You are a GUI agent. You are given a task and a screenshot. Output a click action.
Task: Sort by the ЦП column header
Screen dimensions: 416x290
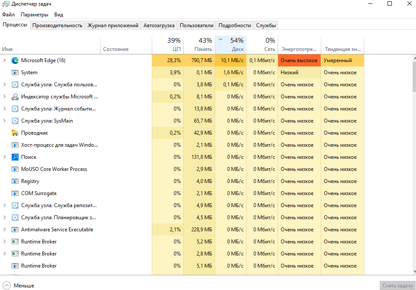click(168, 45)
